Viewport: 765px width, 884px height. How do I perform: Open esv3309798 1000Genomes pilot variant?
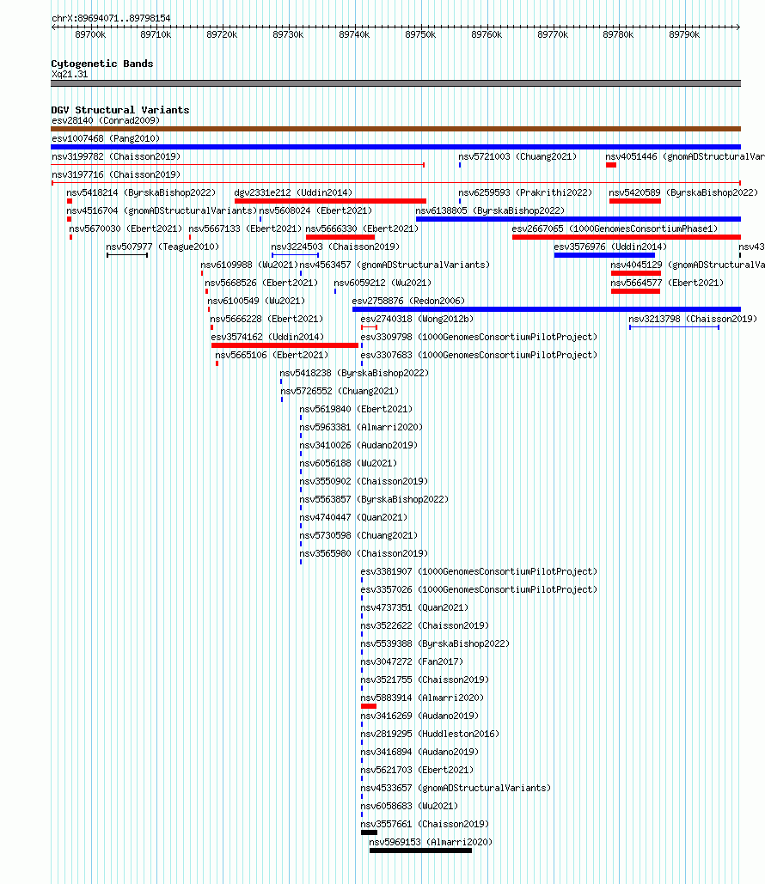click(x=479, y=337)
